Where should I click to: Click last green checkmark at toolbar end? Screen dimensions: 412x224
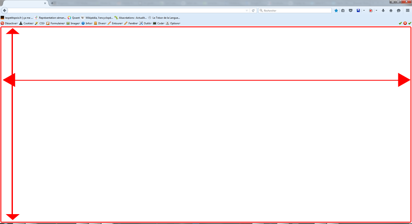(409, 23)
